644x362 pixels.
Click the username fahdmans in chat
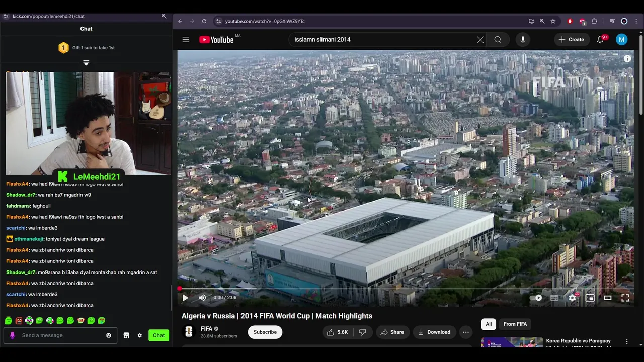17,206
